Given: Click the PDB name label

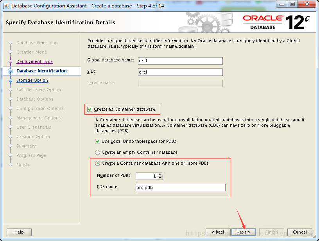Looking at the screenshot, I should click(108, 187).
